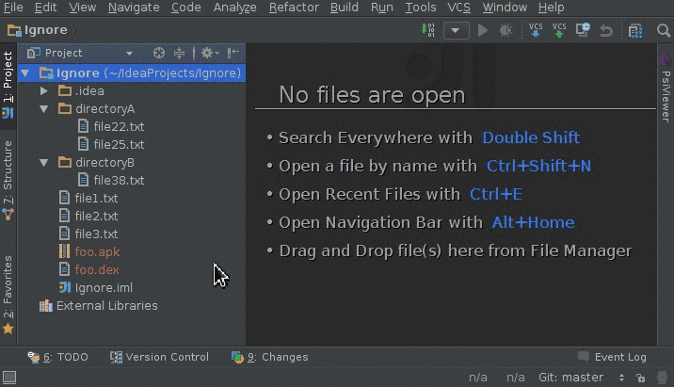Screen dimensions: 674x387
Task: Hide the Project tool window panel
Action: 233,53
